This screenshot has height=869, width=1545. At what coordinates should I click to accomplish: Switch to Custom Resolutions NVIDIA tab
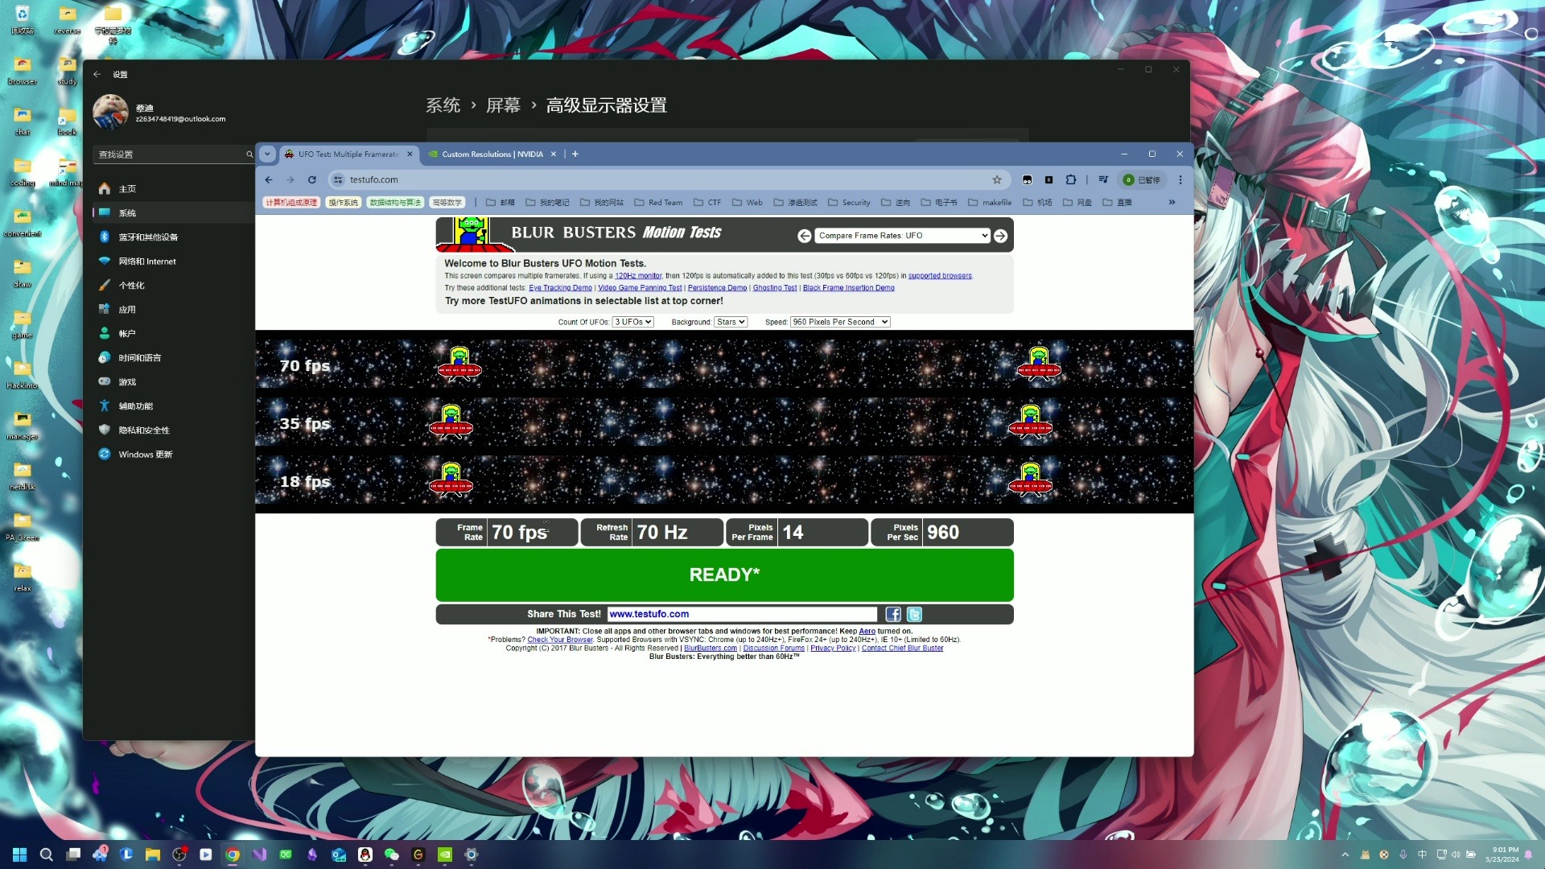[492, 154]
